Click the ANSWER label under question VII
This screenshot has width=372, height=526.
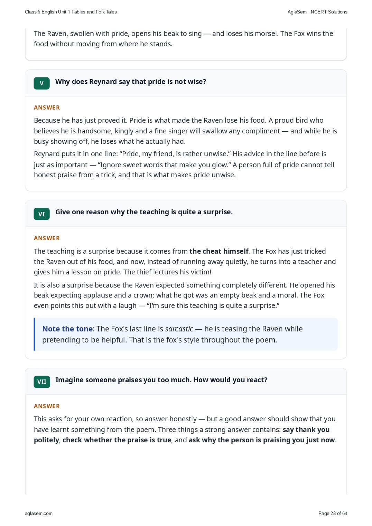(x=47, y=406)
